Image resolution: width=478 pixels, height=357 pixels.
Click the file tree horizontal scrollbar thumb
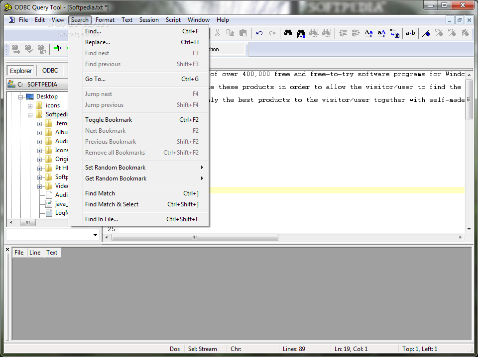click(28, 222)
